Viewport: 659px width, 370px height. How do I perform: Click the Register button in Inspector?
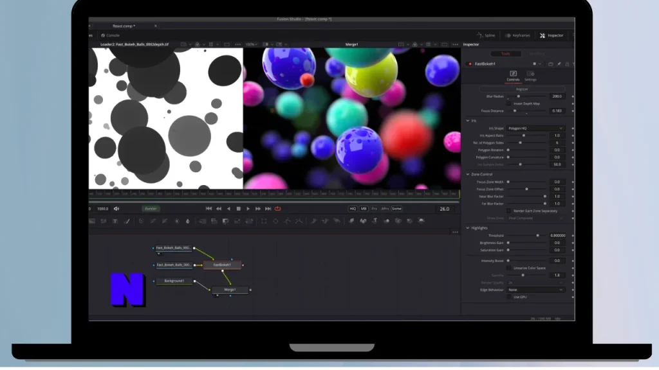click(x=522, y=89)
